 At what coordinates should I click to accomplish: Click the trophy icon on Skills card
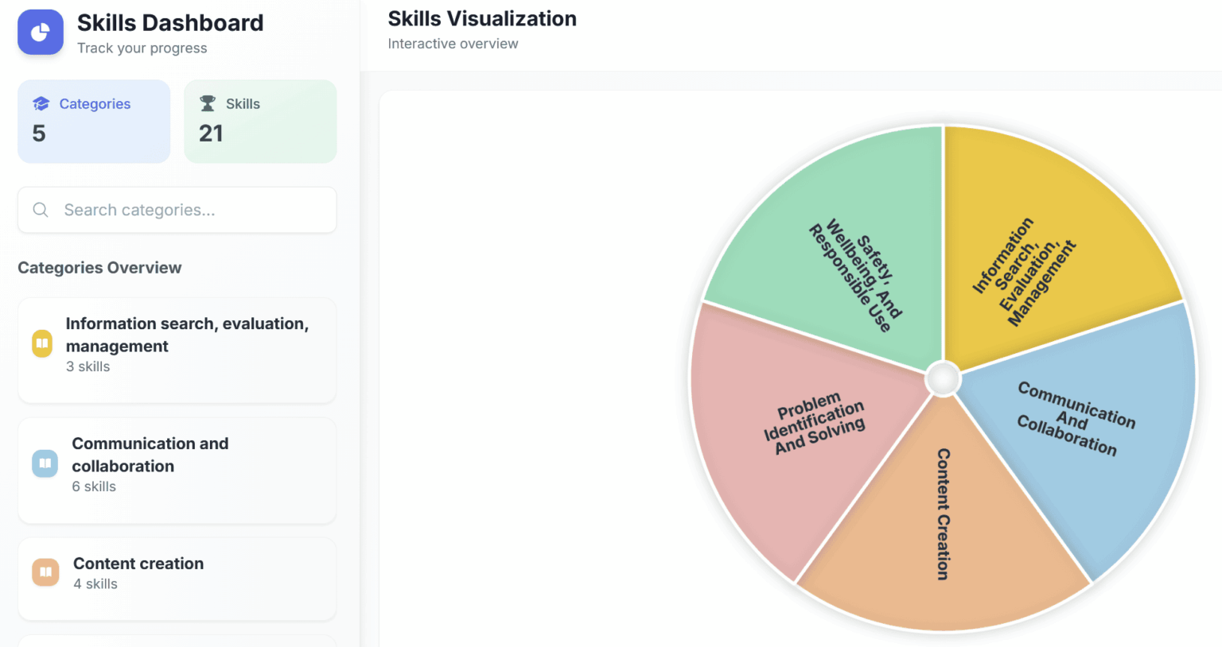208,103
